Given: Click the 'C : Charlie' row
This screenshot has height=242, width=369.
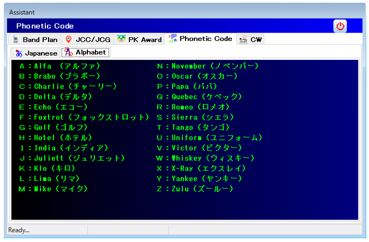Looking at the screenshot, I should coord(68,87).
